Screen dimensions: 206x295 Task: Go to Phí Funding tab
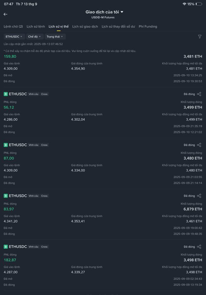click(x=148, y=27)
